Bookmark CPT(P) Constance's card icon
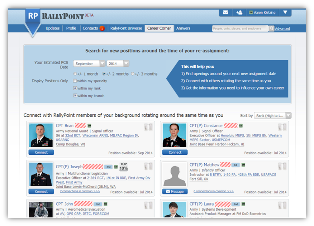The image size is (314, 226). pyautogui.click(x=282, y=127)
